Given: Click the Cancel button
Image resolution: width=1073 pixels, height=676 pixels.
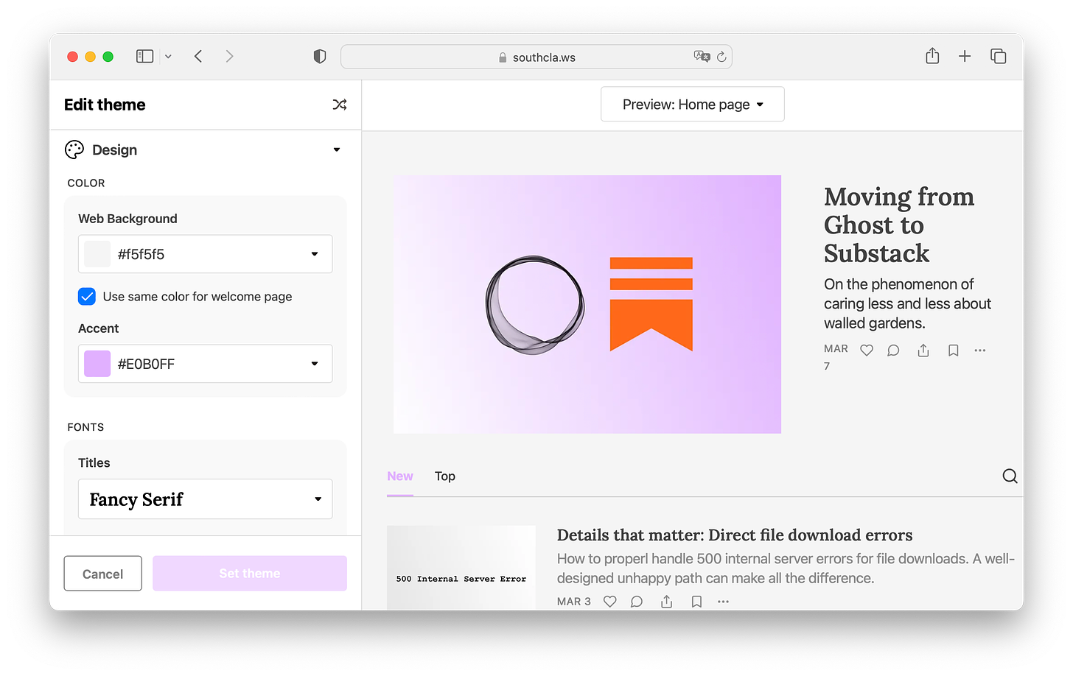Looking at the screenshot, I should point(103,574).
